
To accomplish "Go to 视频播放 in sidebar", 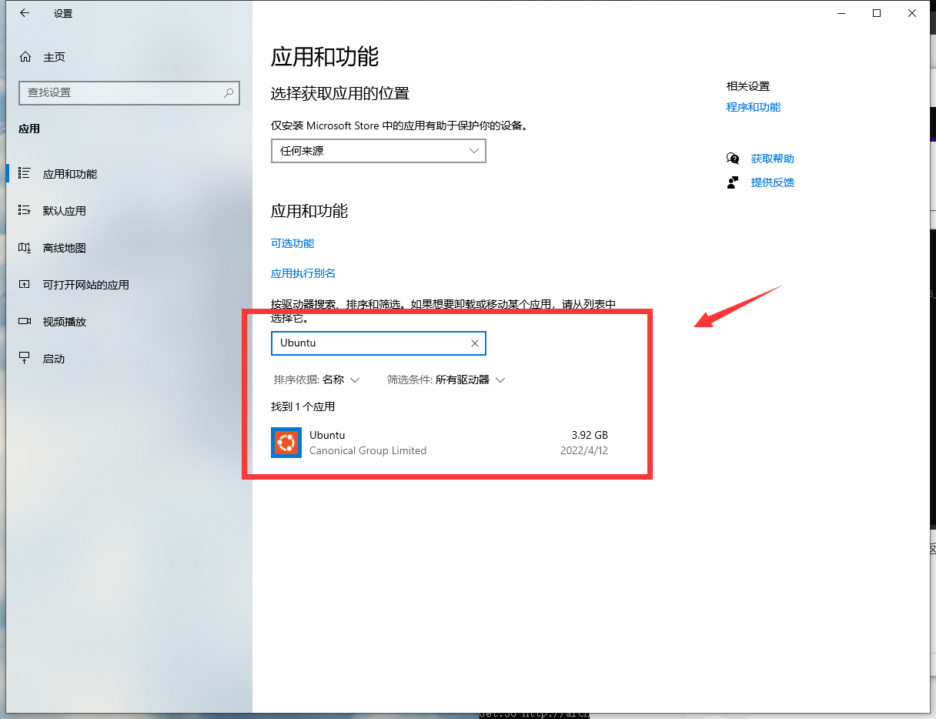I will pyautogui.click(x=65, y=322).
